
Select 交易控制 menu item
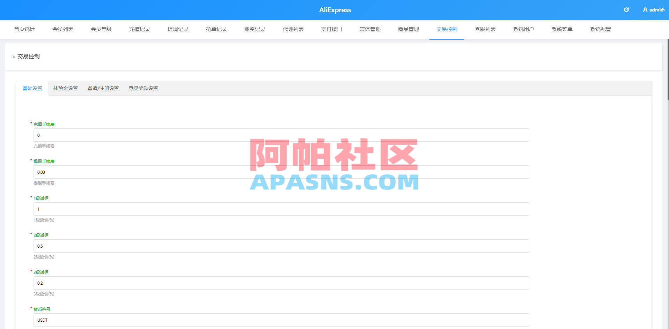point(447,29)
